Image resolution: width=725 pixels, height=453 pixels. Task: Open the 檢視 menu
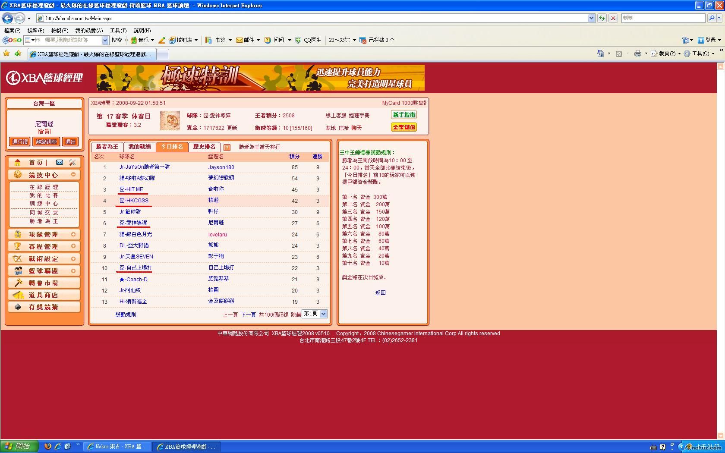click(x=60, y=31)
